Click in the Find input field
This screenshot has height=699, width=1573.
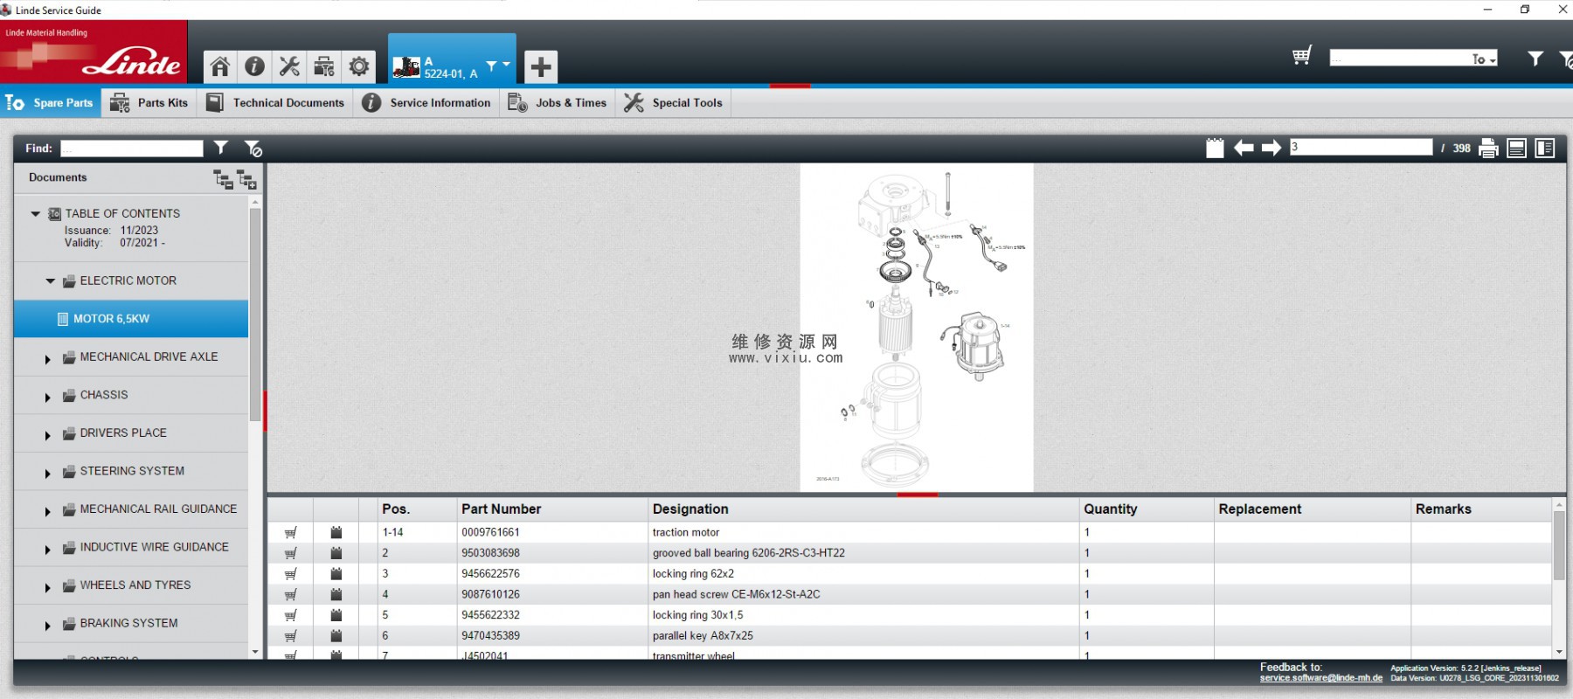point(132,149)
